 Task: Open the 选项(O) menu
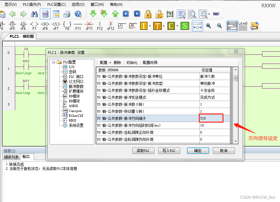pyautogui.click(x=78, y=5)
